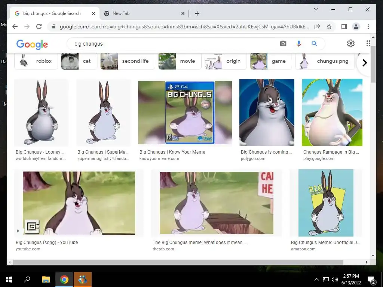383x287 pixels.
Task: View site info via the lock icon
Action: [54, 27]
